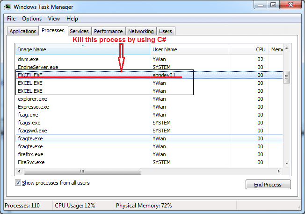This screenshot has width=305, height=214.
Task: Click the horizontal scrollbar right arrow
Action: tap(279, 171)
